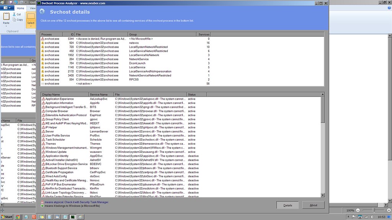The image size is (392, 220).
Task: Click the Action Center flag tray icon
Action: coord(354,217)
